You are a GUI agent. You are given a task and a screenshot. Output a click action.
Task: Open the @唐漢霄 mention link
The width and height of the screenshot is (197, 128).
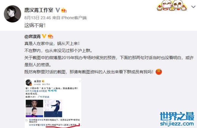pyautogui.click(x=32, y=36)
